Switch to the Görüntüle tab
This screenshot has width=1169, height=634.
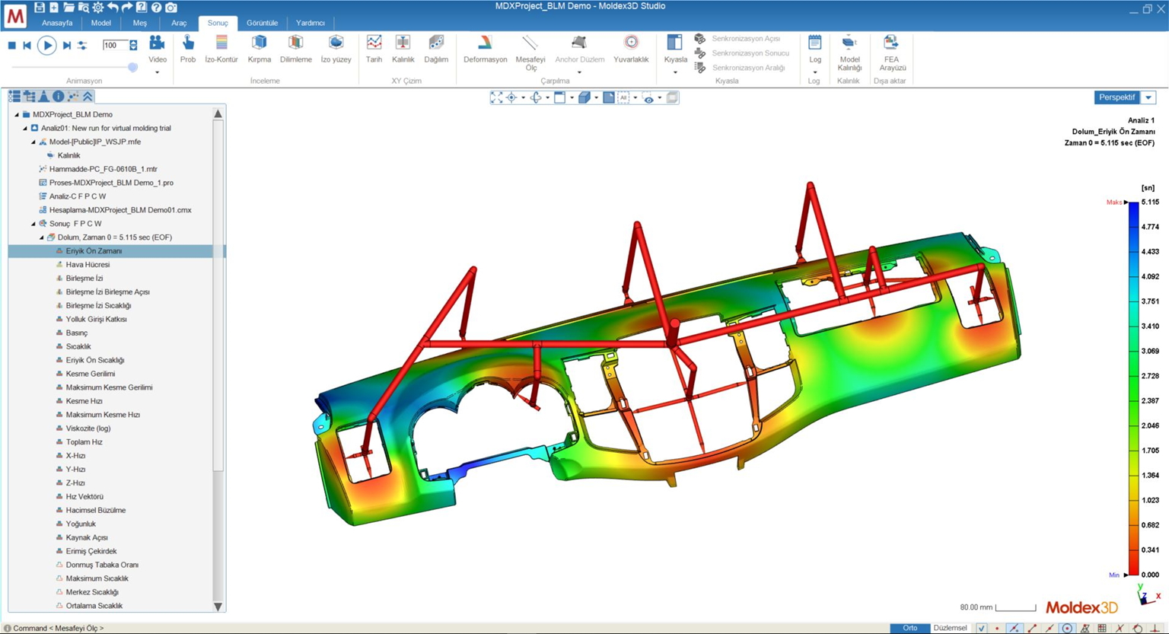click(x=262, y=23)
